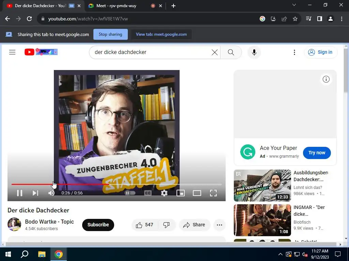Search with your voice microphone
349x261 pixels.
click(x=254, y=52)
